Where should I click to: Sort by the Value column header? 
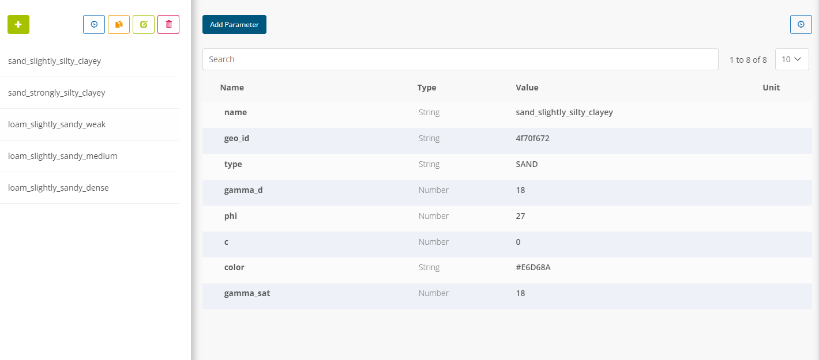[x=527, y=88]
